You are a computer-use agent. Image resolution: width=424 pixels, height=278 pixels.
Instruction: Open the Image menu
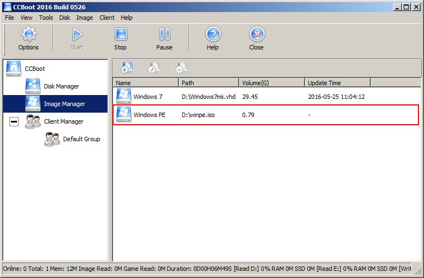click(x=84, y=18)
